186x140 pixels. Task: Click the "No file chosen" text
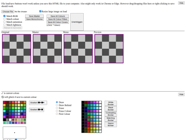click(x=21, y=11)
